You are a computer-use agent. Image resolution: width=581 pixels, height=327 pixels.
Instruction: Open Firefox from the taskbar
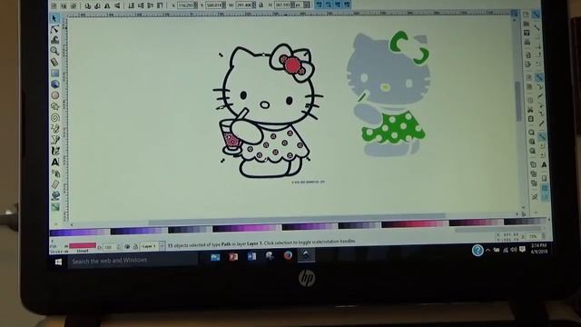click(x=288, y=255)
